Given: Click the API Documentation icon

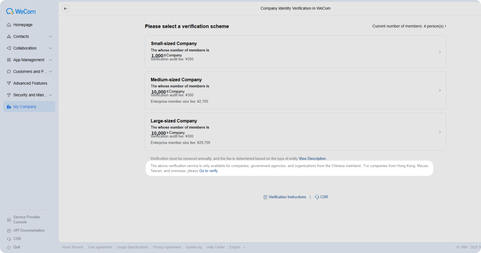Looking at the screenshot, I should [x=9, y=231].
